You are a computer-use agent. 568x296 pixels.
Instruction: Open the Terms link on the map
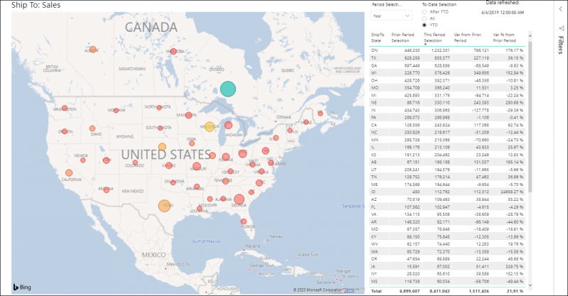tap(349, 290)
